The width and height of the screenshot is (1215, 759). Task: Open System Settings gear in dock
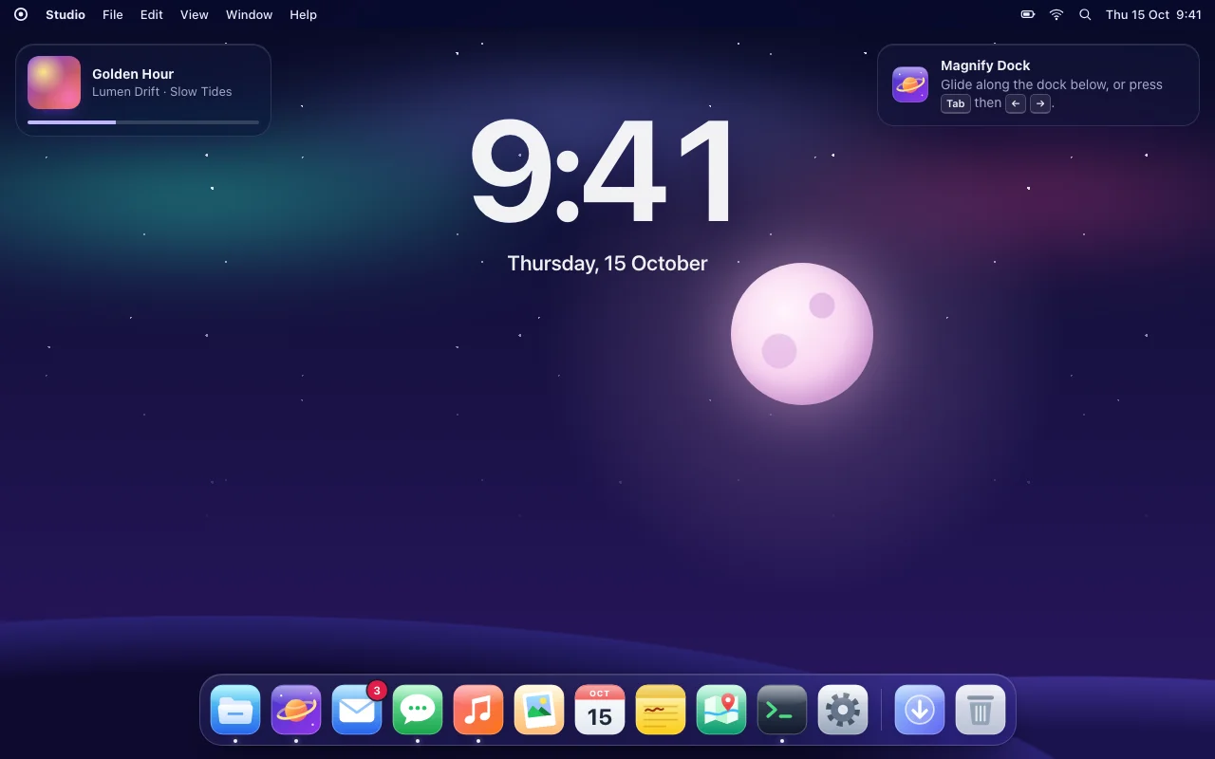[x=843, y=710]
